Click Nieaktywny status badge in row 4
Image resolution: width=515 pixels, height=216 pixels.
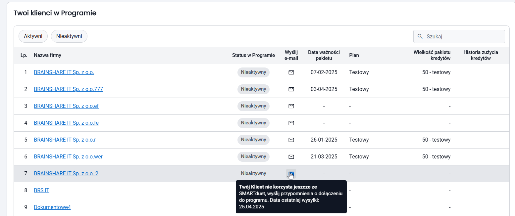(254, 123)
